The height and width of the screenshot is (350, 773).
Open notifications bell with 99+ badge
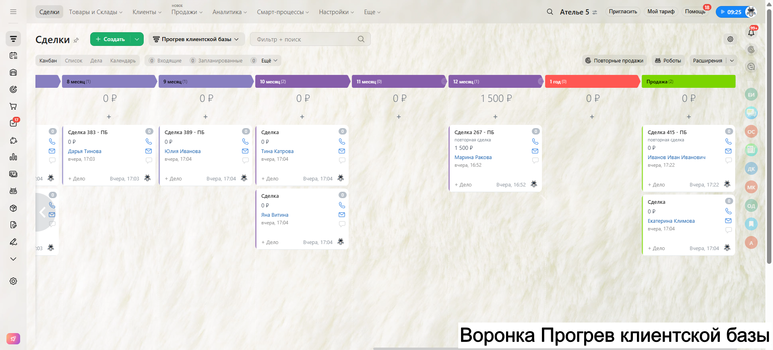[751, 33]
